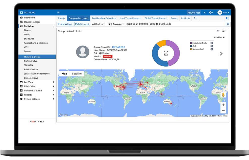Open the All Devices dropdown

pos(98,24)
